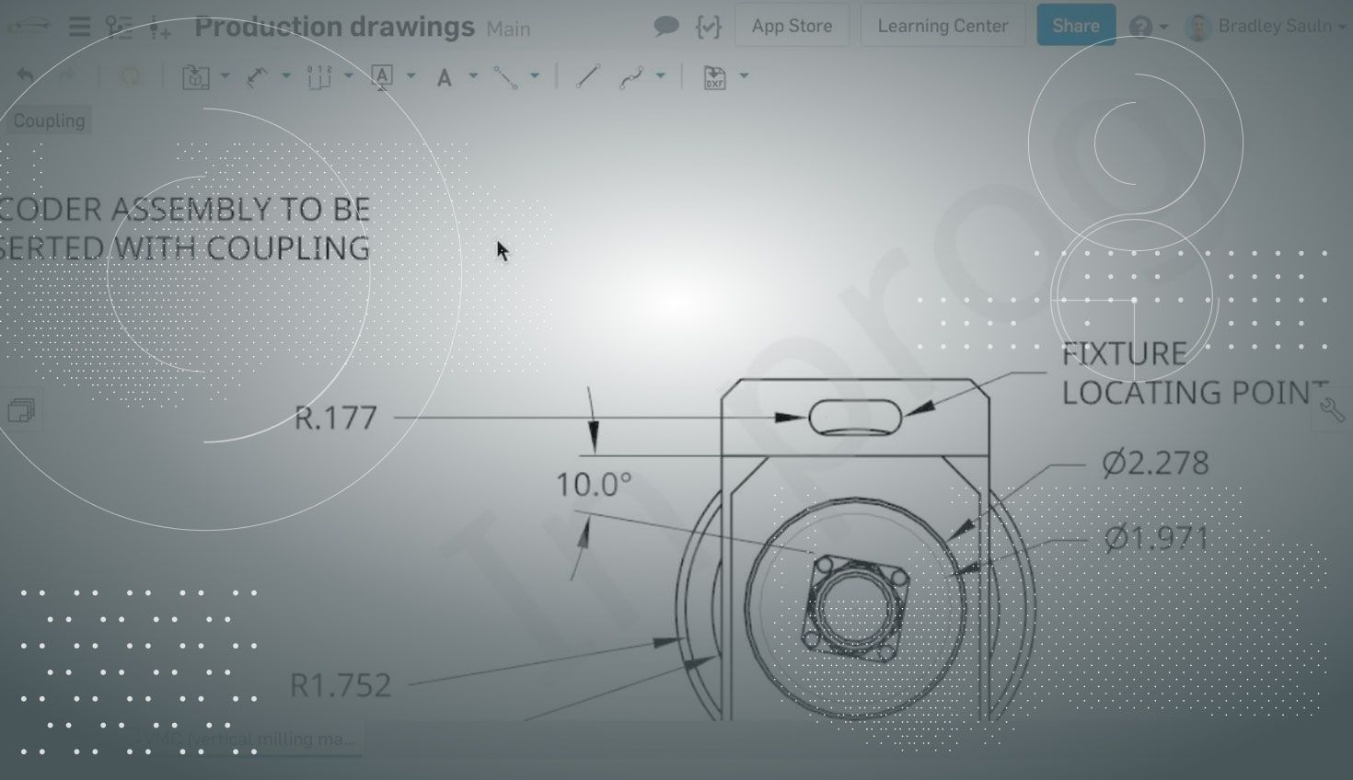This screenshot has width=1353, height=780.
Task: Select the Dimension tool
Action: pyautogui.click(x=257, y=77)
